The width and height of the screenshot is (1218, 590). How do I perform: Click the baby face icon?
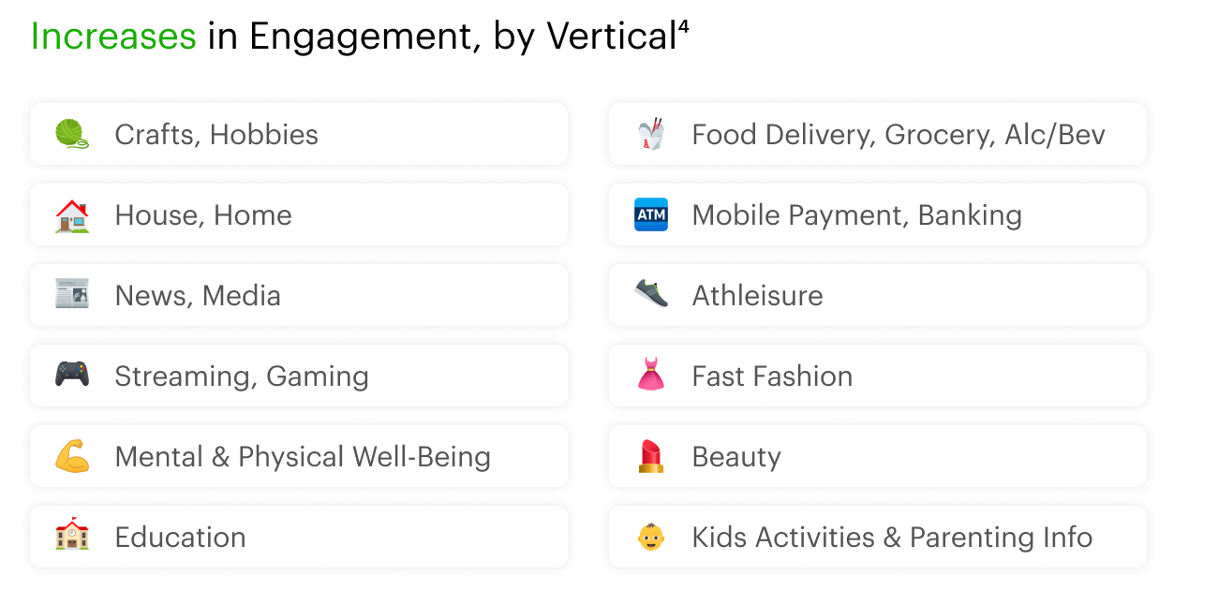point(650,537)
